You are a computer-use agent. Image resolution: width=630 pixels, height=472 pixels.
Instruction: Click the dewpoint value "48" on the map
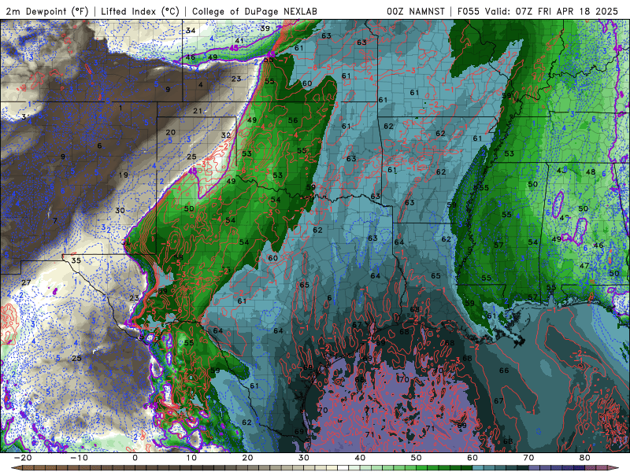(591, 171)
